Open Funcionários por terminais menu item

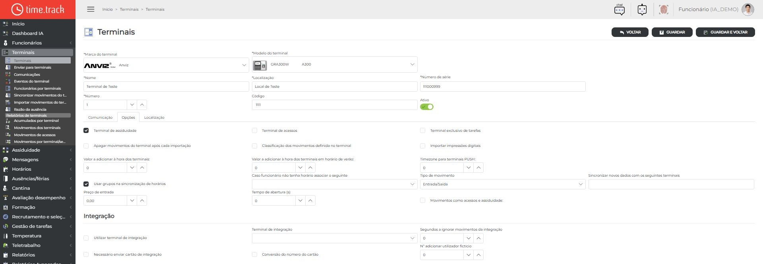pyautogui.click(x=37, y=89)
